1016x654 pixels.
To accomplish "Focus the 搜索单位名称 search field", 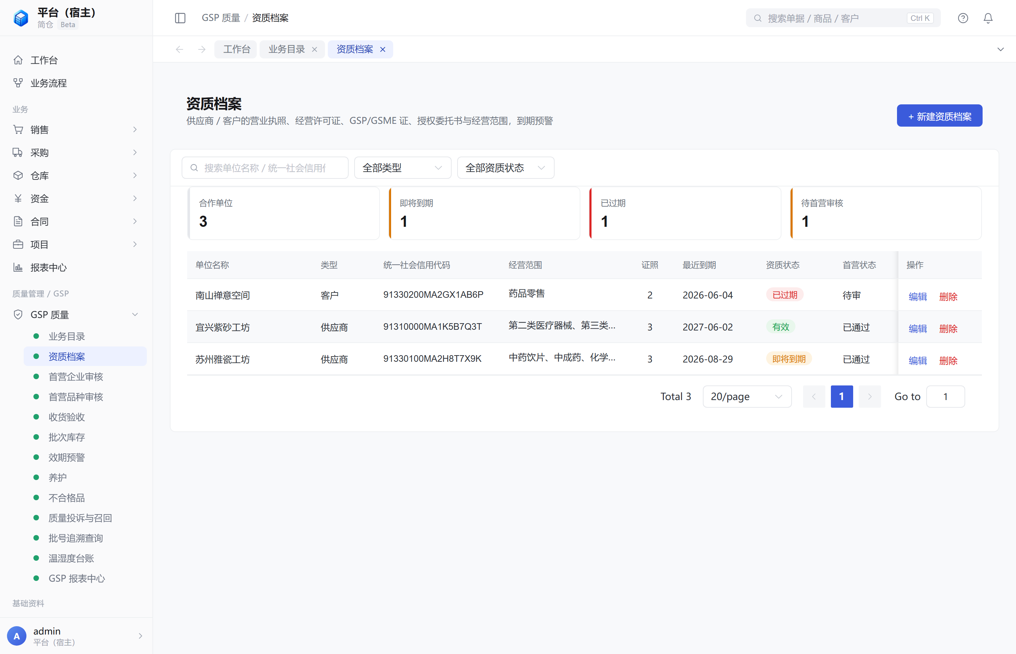I will [265, 168].
